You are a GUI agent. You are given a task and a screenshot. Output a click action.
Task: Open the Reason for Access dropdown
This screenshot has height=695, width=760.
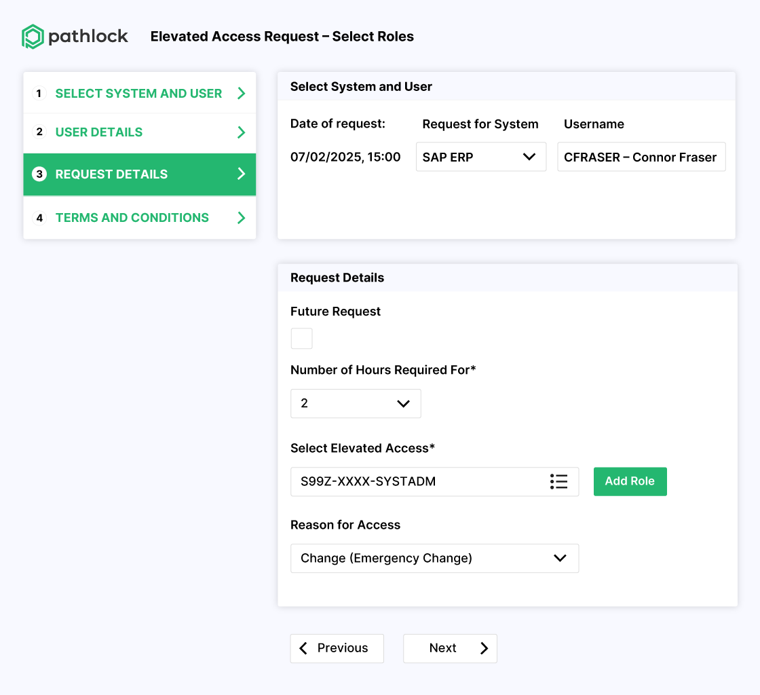[x=434, y=558]
